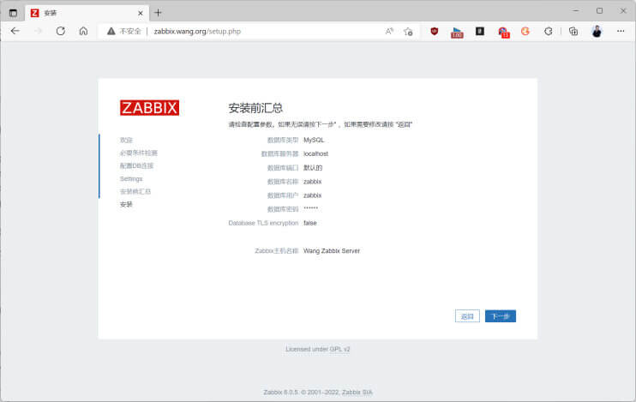Click the not-secure warning triangle icon
Image resolution: width=636 pixels, height=402 pixels.
click(111, 31)
